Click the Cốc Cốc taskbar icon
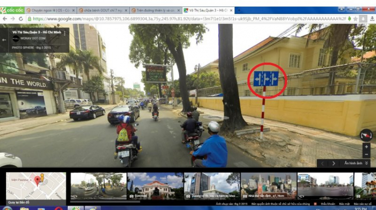The height and width of the screenshot is (210, 376). tap(76, 208)
